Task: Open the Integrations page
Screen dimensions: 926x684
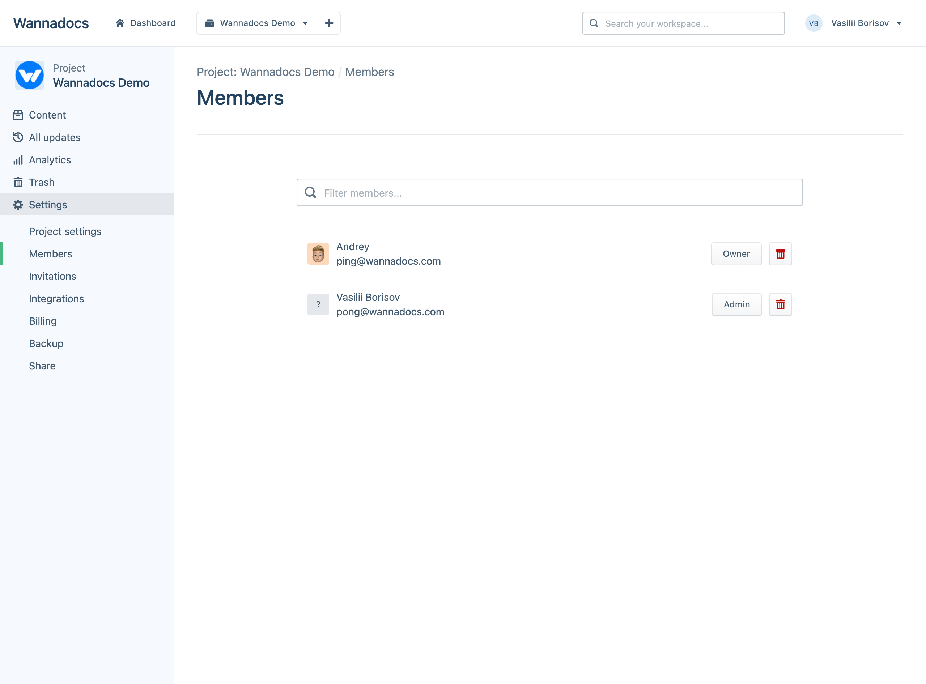Action: pyautogui.click(x=56, y=299)
